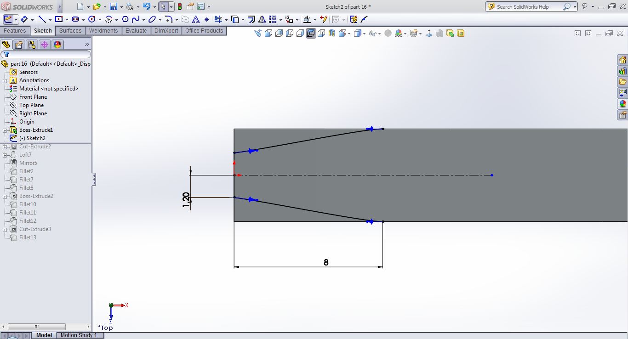Open the PropertyManager panel tab

pyautogui.click(x=18, y=45)
